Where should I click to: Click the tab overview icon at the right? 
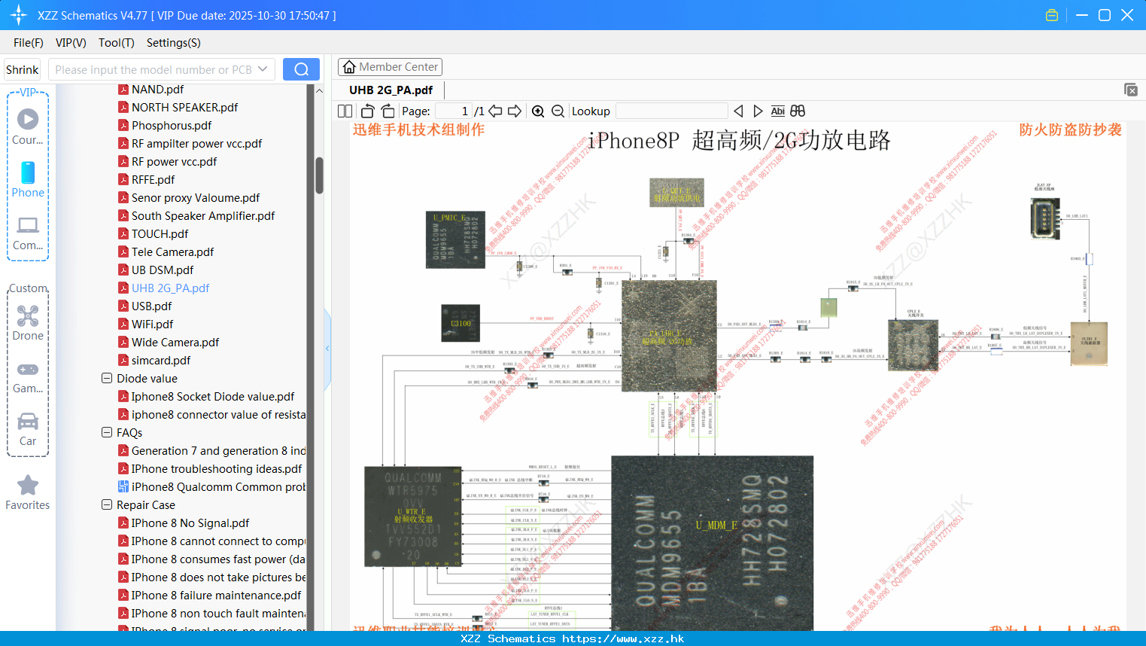(1131, 90)
